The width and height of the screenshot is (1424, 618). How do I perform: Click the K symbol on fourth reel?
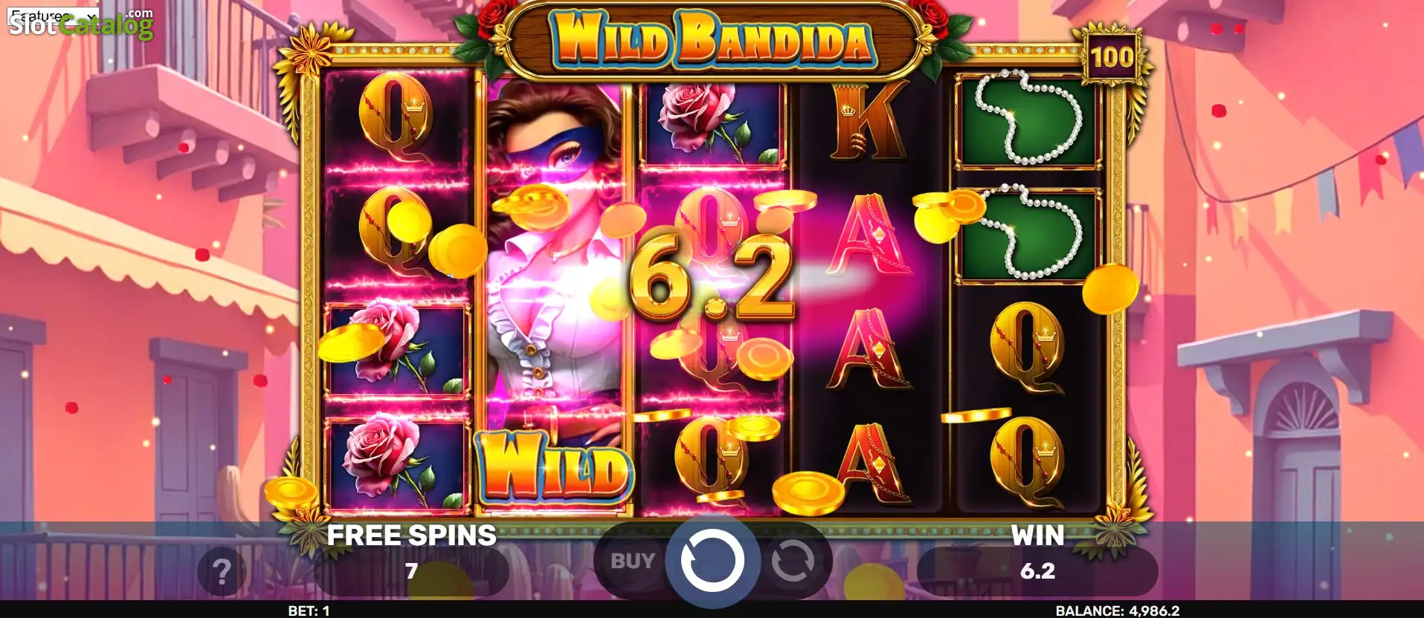[x=869, y=121]
